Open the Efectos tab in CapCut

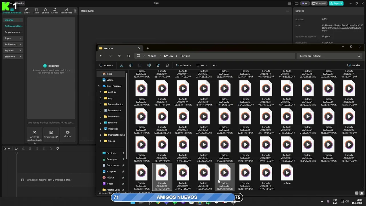point(55,11)
